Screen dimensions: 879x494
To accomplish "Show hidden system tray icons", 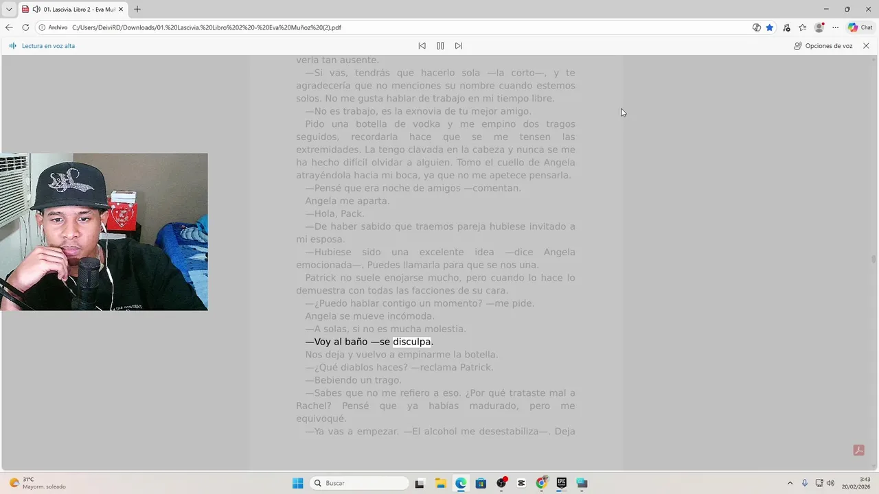I will 790,483.
